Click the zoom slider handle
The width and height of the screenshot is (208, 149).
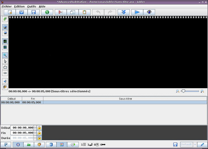(x=183, y=91)
